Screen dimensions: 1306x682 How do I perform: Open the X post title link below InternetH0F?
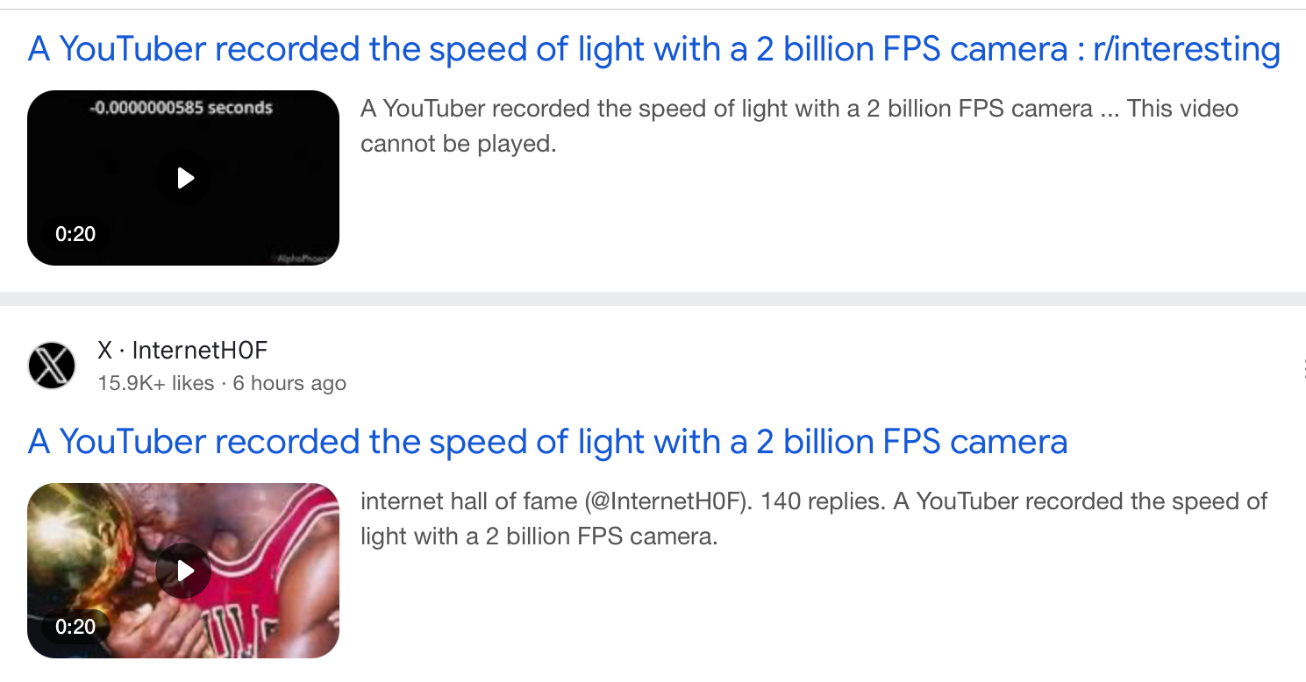547,442
